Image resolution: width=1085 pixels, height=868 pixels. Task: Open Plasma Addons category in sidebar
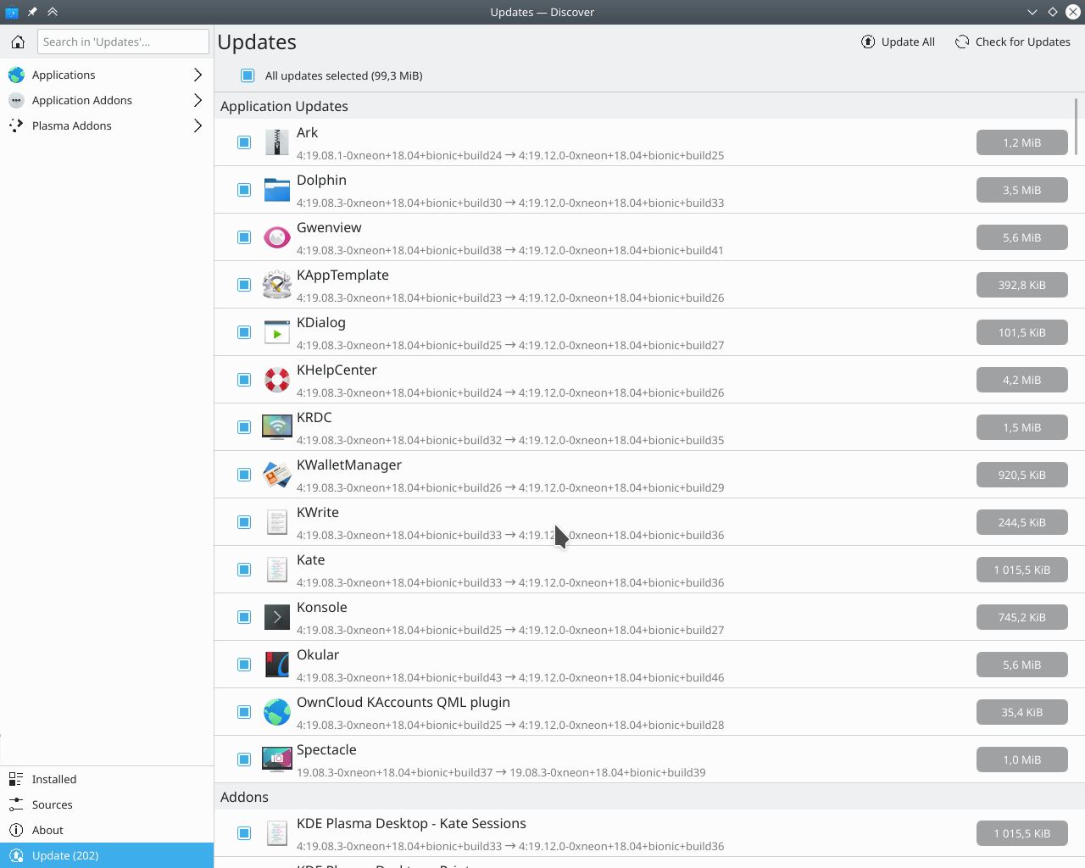pyautogui.click(x=107, y=125)
